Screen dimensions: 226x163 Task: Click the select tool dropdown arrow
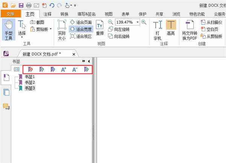pyautogui.click(x=22, y=37)
